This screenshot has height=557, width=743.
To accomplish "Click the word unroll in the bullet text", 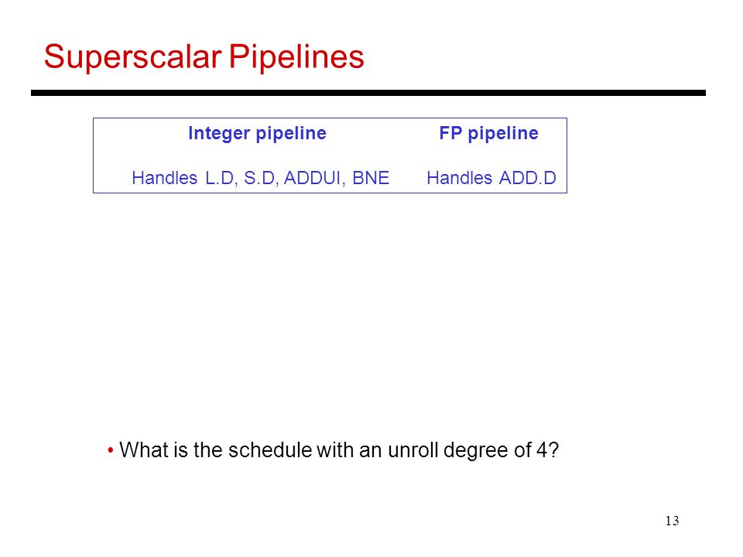I will 413,450.
